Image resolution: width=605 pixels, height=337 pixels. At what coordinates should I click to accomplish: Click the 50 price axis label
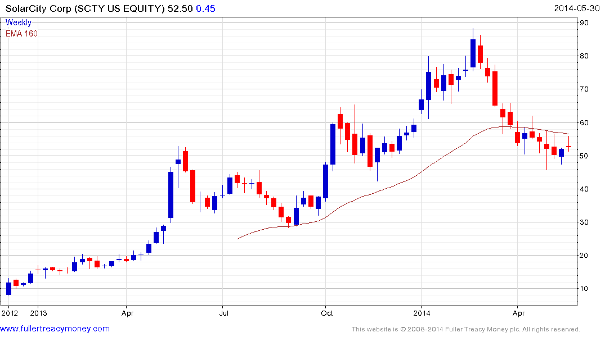tap(584, 156)
